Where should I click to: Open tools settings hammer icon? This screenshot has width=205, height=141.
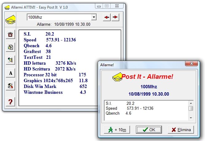[x=10, y=86]
